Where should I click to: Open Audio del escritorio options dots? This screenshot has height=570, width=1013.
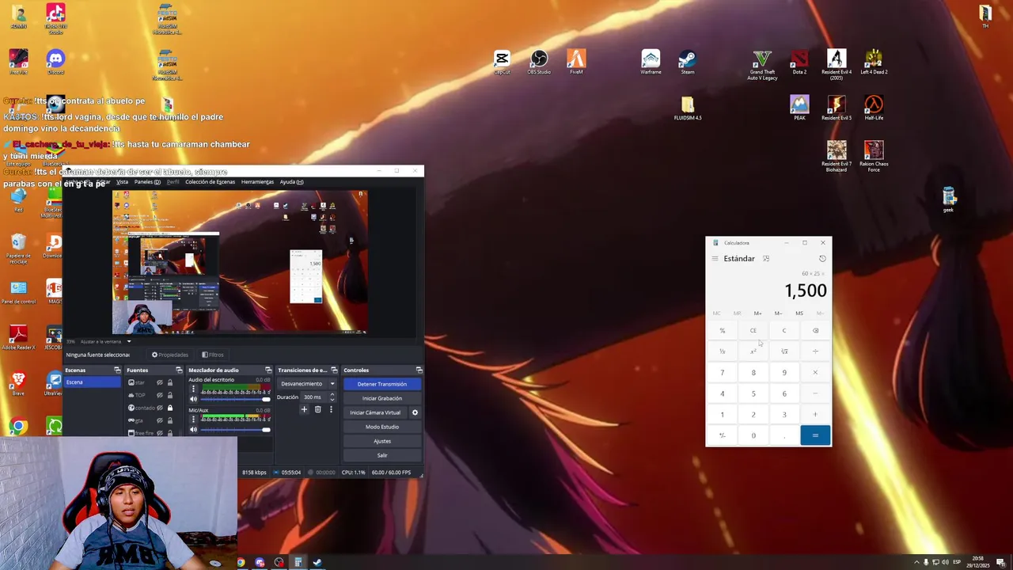(193, 390)
